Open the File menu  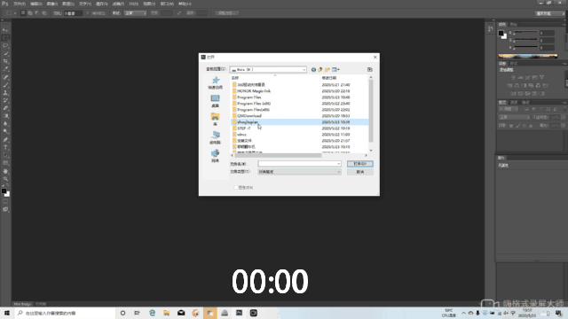20,4
